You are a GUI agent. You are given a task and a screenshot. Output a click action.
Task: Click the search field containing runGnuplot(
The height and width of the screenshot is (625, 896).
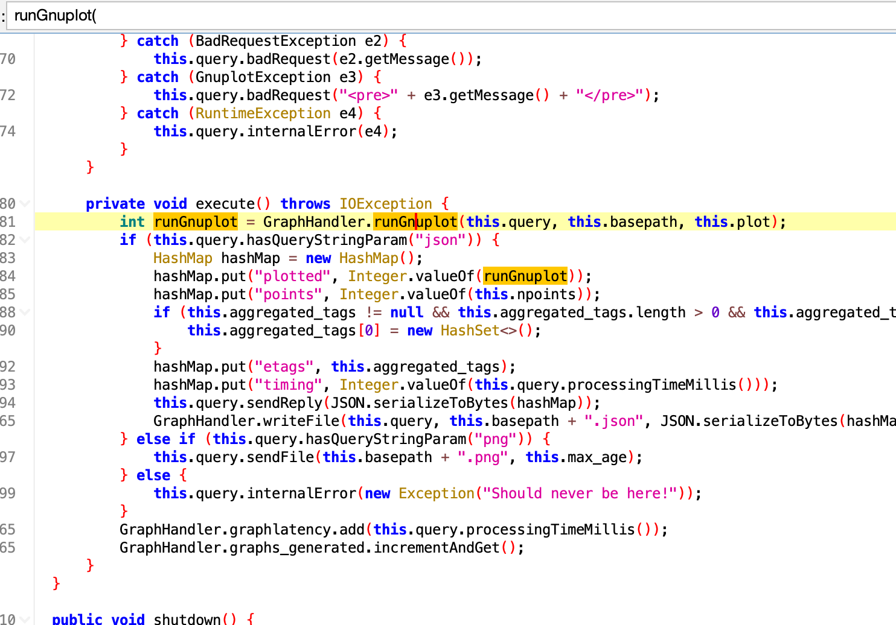[x=452, y=15]
